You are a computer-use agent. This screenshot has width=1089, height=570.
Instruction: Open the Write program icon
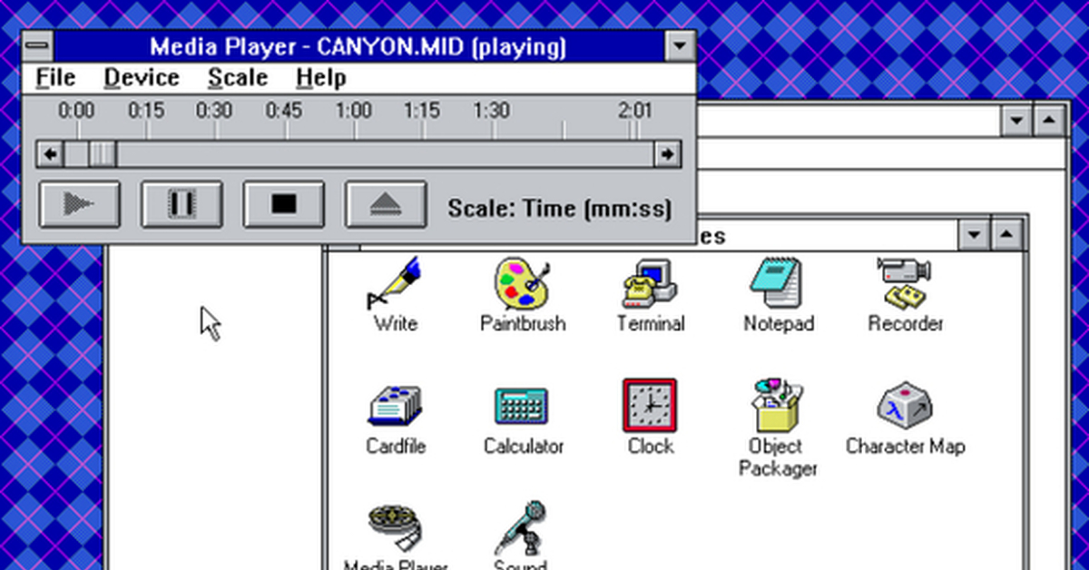click(x=396, y=284)
